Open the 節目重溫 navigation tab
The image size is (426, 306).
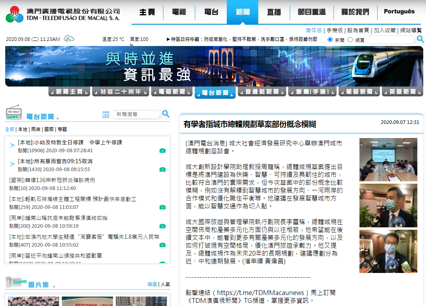[x=311, y=12]
